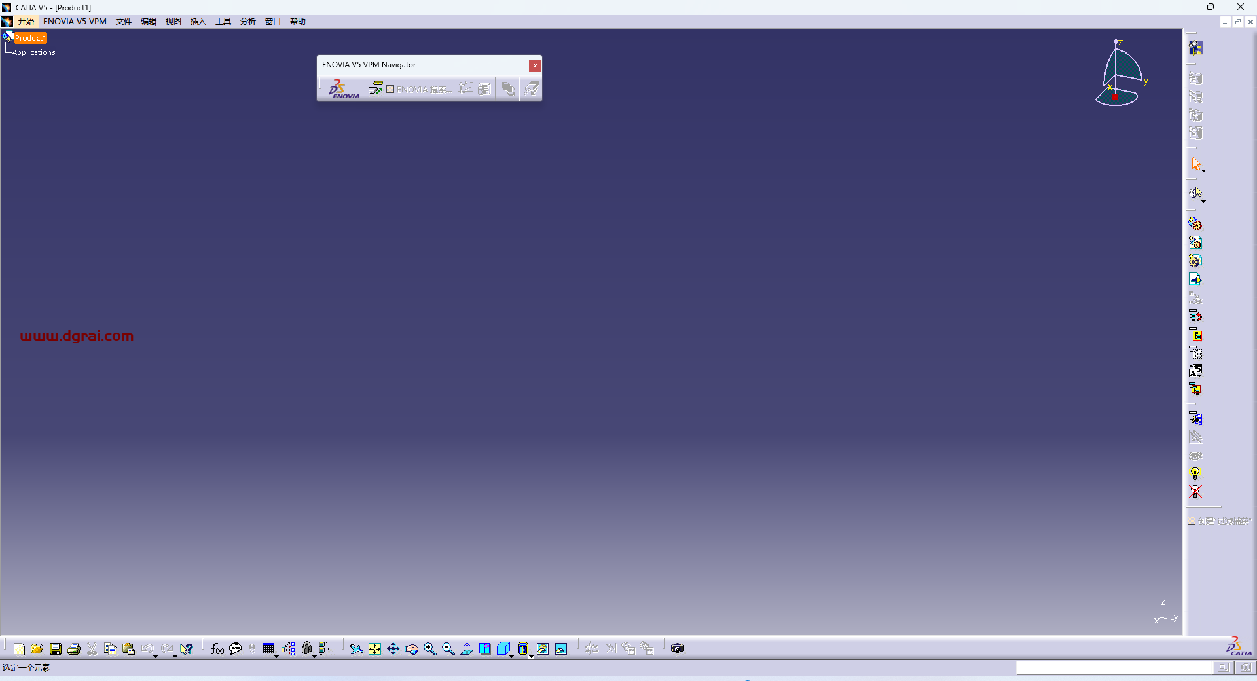Screen dimensions: 1257x681
Task: Open the 插入 (Insert) menu
Action: coord(198,22)
